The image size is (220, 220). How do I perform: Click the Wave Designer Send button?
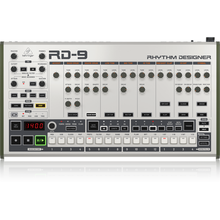(33, 84)
